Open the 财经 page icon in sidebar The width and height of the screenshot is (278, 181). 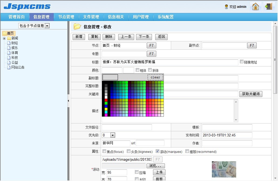[8, 43]
